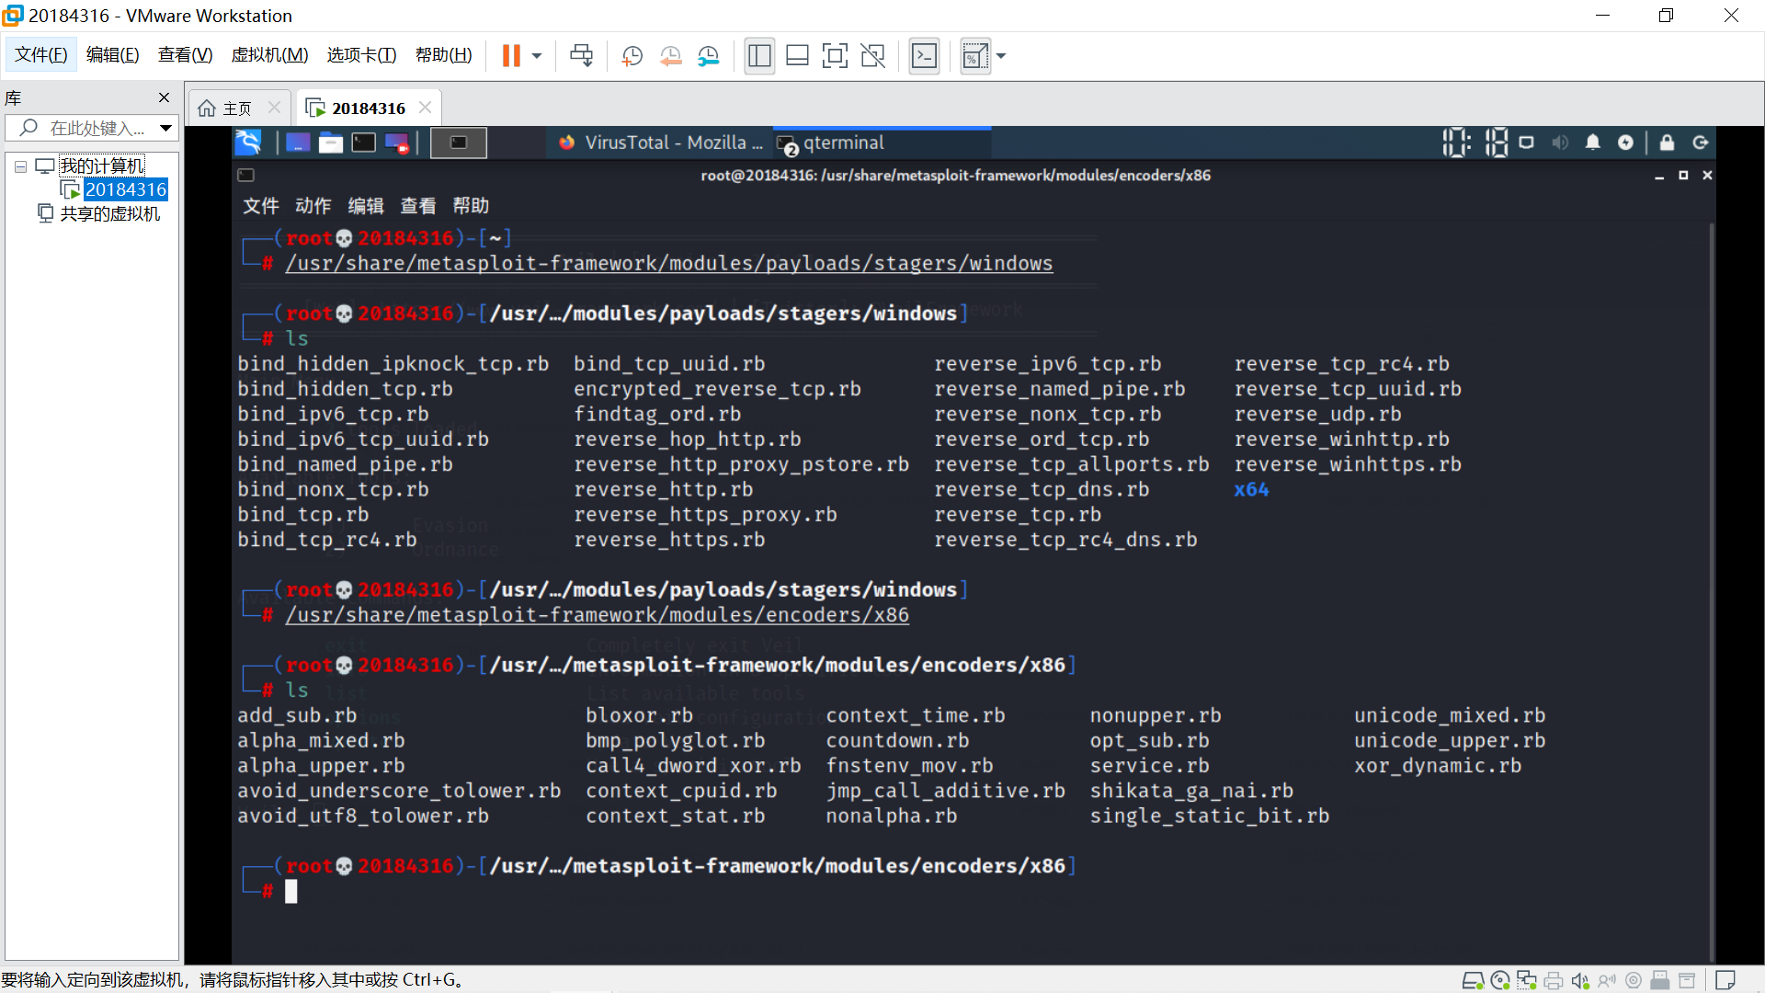Open the 虚拟机(M) menu

(269, 55)
